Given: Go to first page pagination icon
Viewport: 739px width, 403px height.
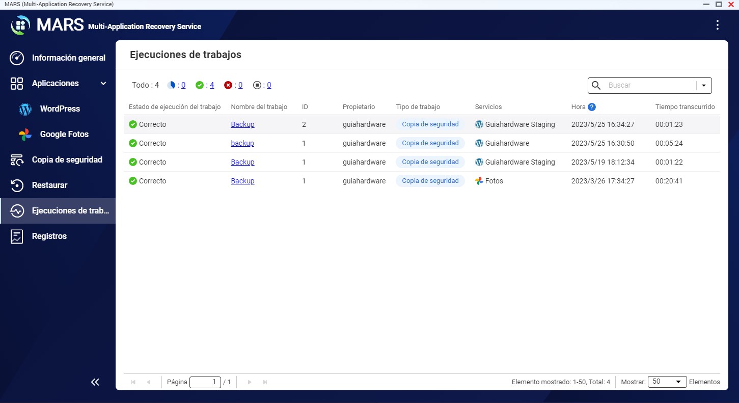Looking at the screenshot, I should pyautogui.click(x=133, y=382).
